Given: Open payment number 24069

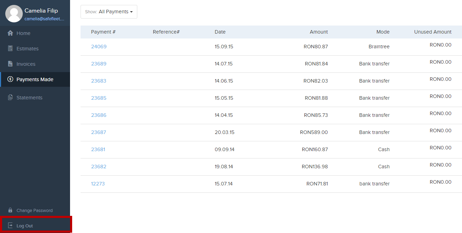Looking at the screenshot, I should (99, 47).
